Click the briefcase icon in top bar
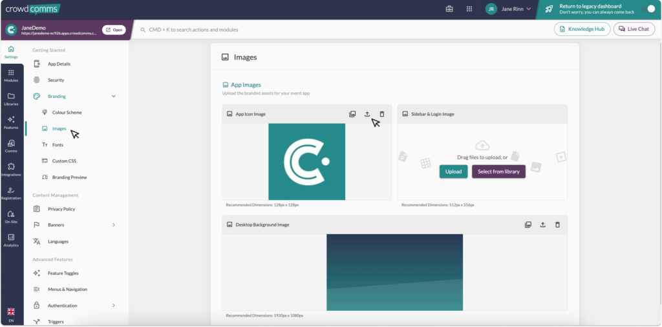The width and height of the screenshot is (662, 327). point(450,9)
